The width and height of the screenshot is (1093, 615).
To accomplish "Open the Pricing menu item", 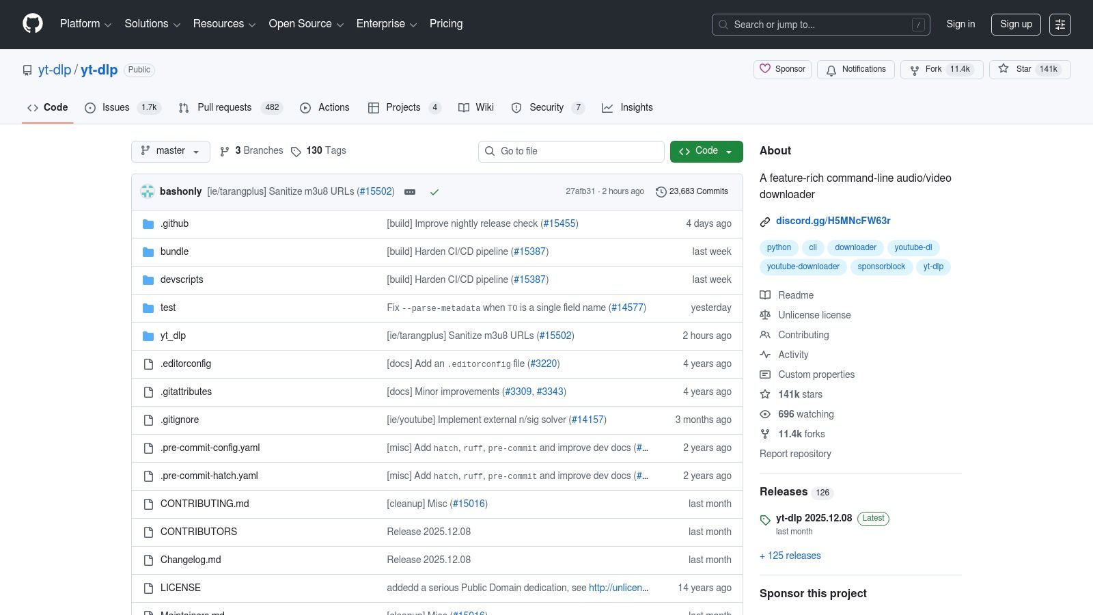I will tap(445, 24).
